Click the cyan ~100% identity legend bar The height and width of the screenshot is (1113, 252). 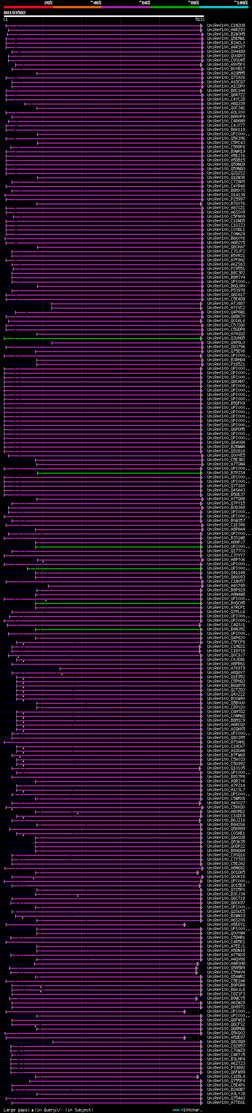(x=224, y=7)
